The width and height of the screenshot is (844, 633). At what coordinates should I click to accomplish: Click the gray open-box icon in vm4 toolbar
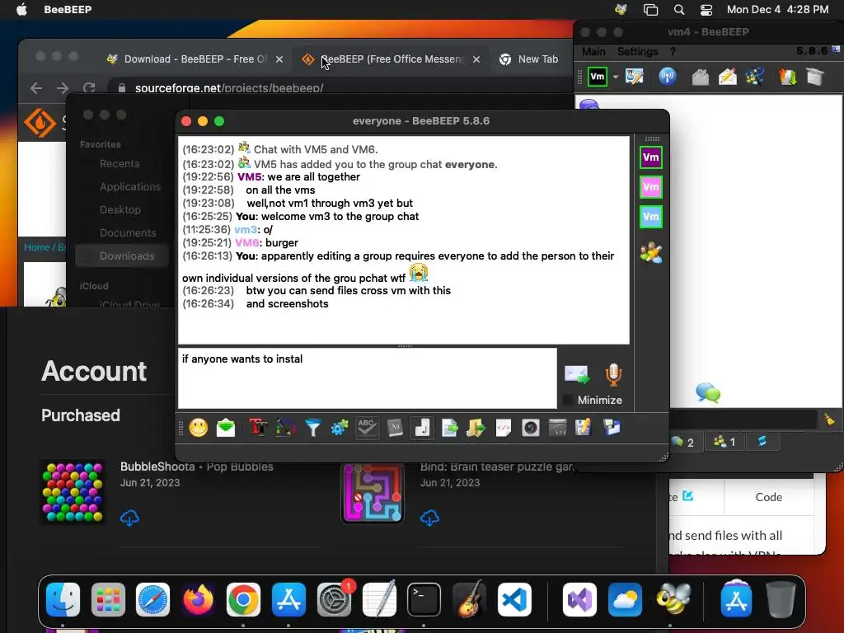coord(701,77)
